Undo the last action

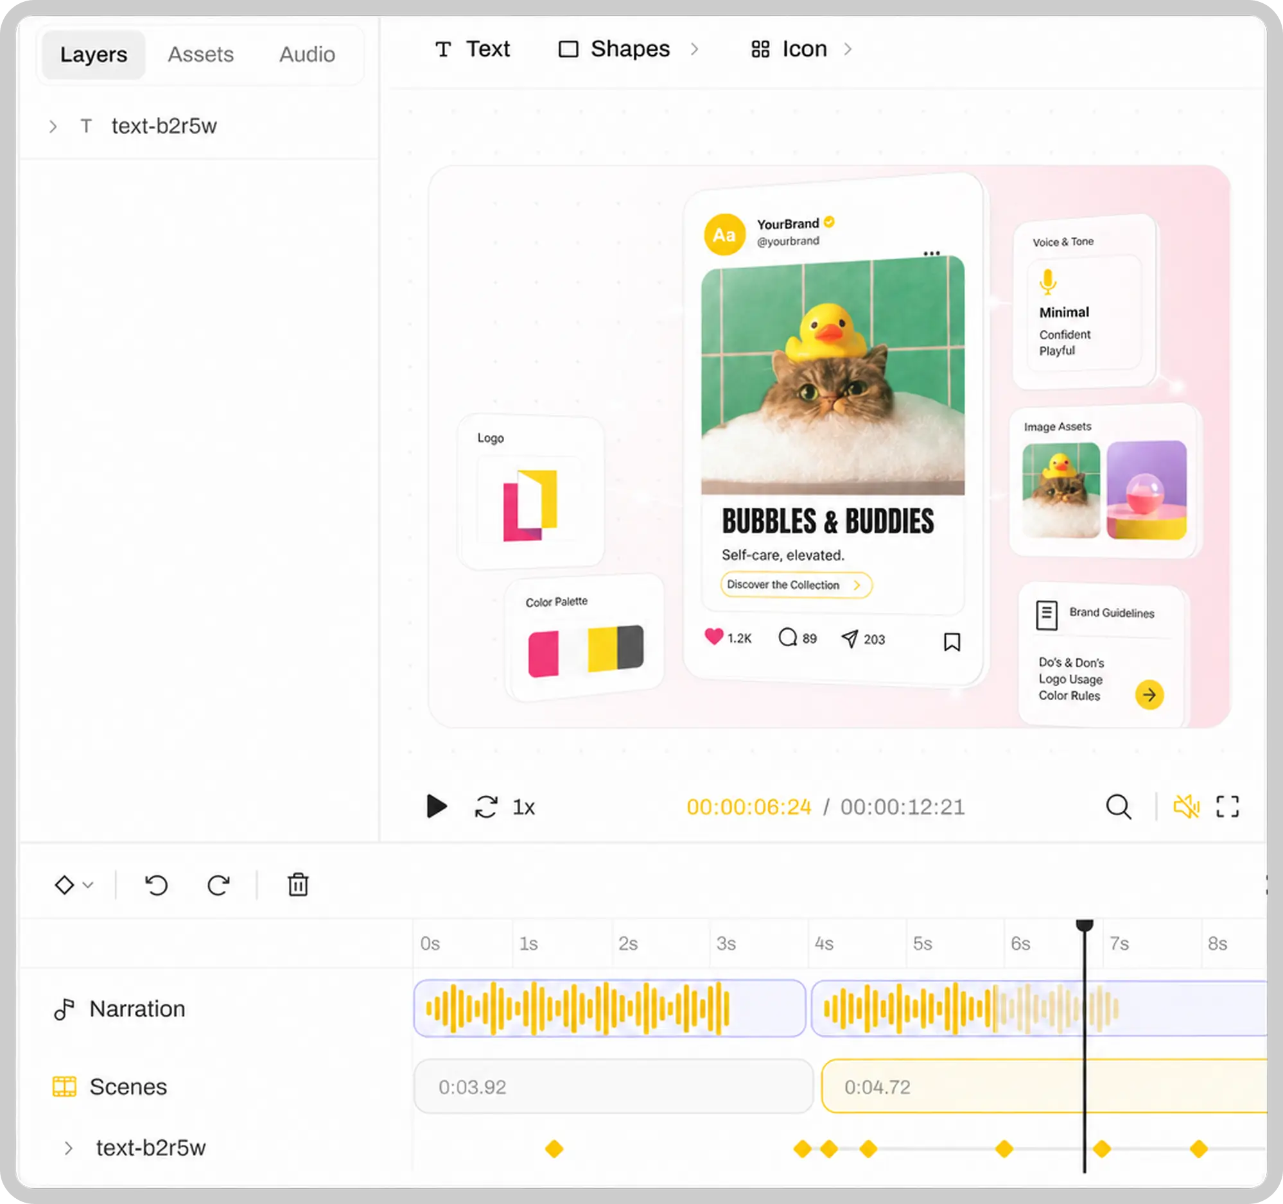pyautogui.click(x=156, y=885)
